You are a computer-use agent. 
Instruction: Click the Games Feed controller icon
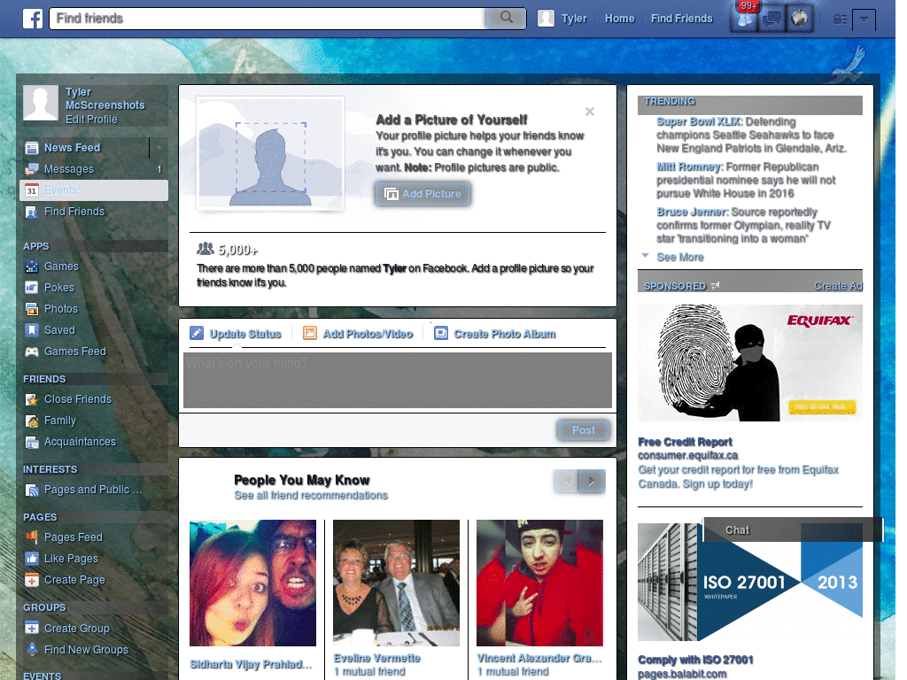coord(32,352)
